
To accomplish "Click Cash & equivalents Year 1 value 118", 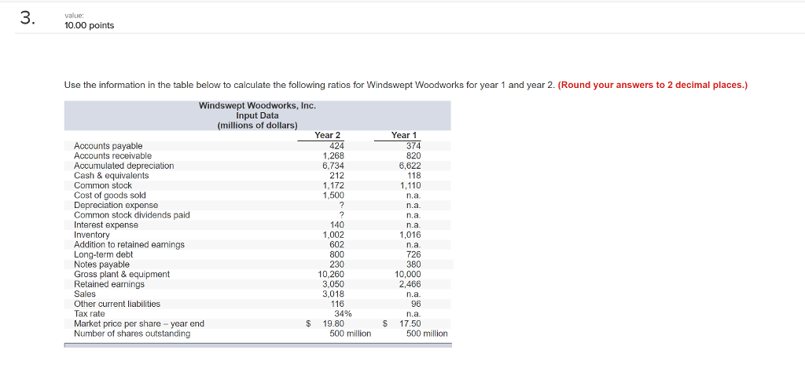I will [414, 175].
